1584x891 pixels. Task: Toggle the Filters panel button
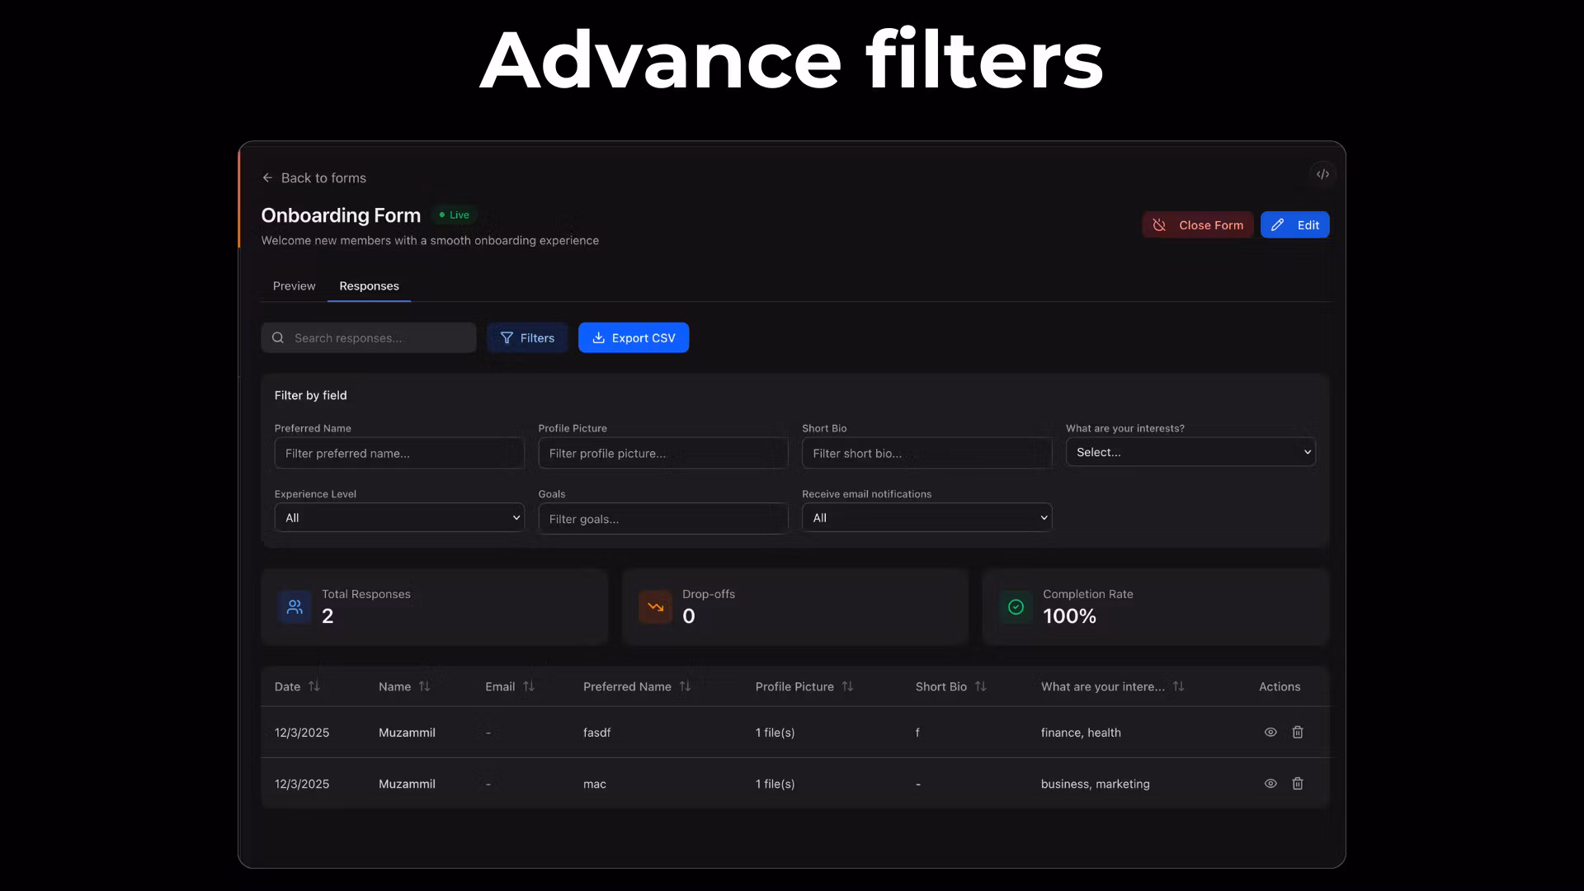point(527,337)
